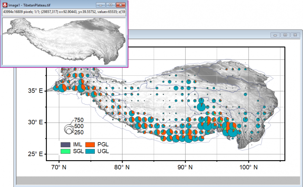
Task: Click the PGL orange legend swatch
Action: (x=90, y=144)
